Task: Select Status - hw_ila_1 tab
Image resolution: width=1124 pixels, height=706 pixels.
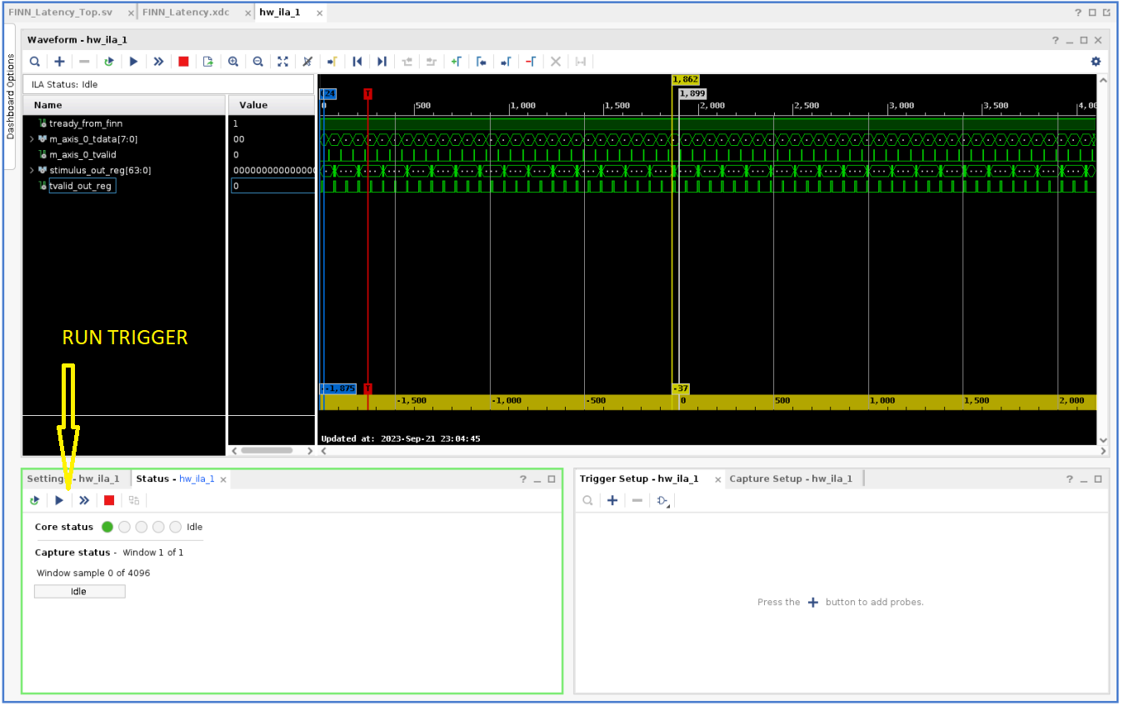Action: point(175,478)
